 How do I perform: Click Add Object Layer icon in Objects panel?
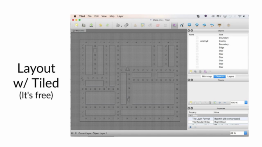[190, 72]
